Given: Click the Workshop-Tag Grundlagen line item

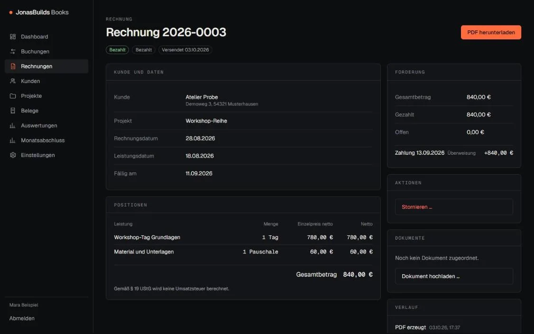Looking at the screenshot, I should (x=147, y=237).
